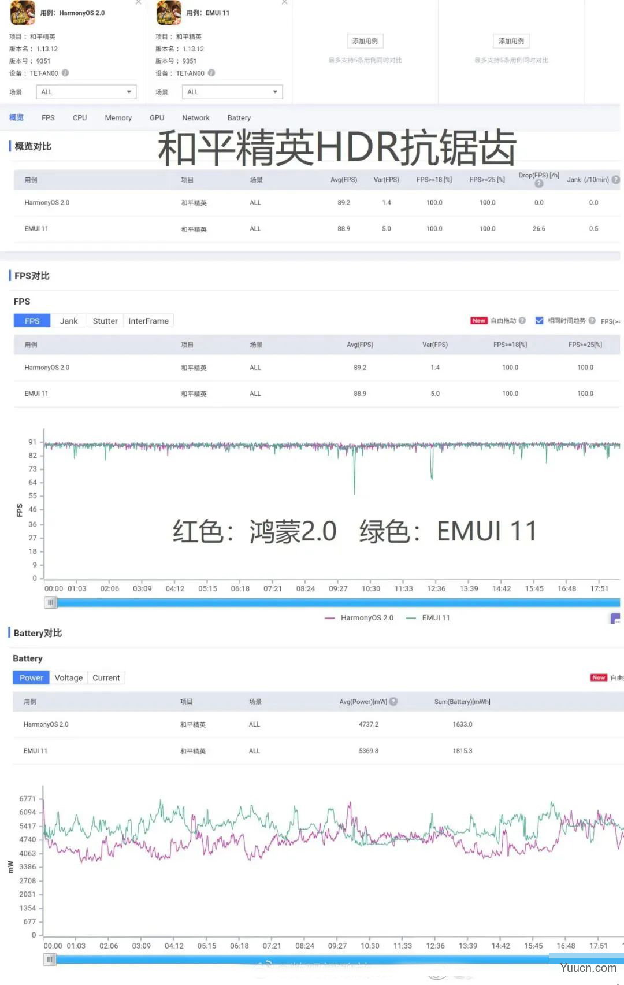Select the Current sub-tab

106,677
